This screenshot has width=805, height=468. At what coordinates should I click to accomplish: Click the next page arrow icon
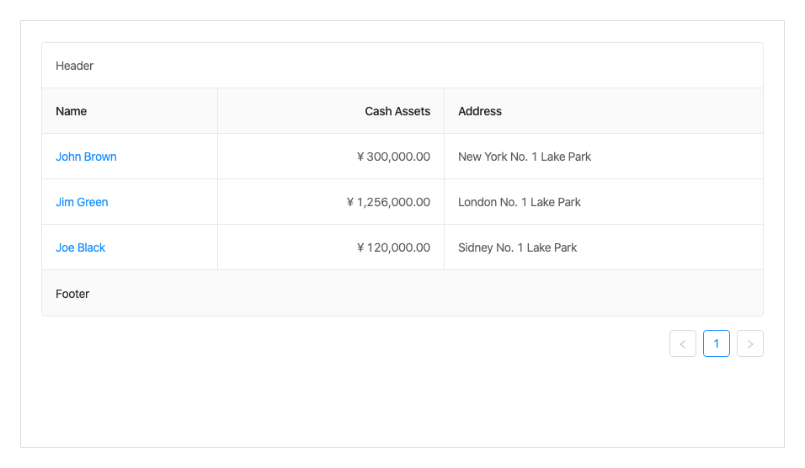750,343
